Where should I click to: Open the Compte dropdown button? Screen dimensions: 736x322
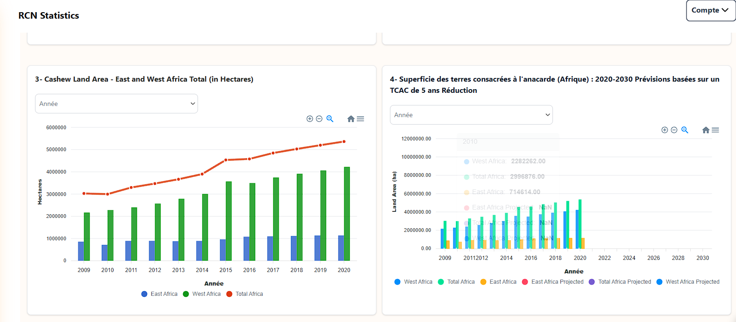pos(710,10)
